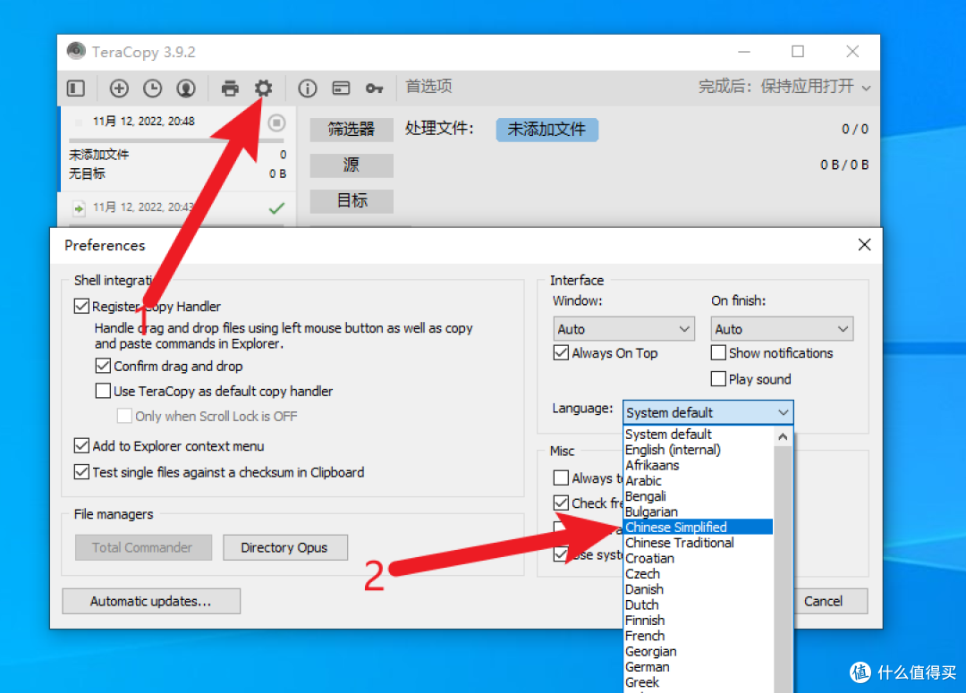Toggle Test single files against a checksum
966x693 pixels.
[81, 472]
